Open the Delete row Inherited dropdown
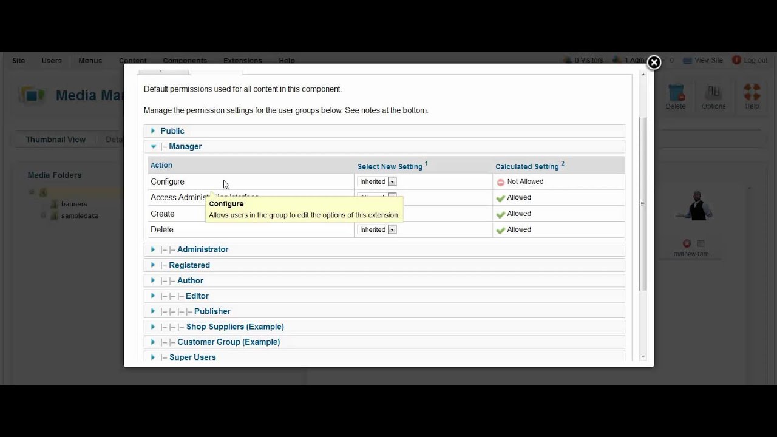777x437 pixels. coord(377,229)
